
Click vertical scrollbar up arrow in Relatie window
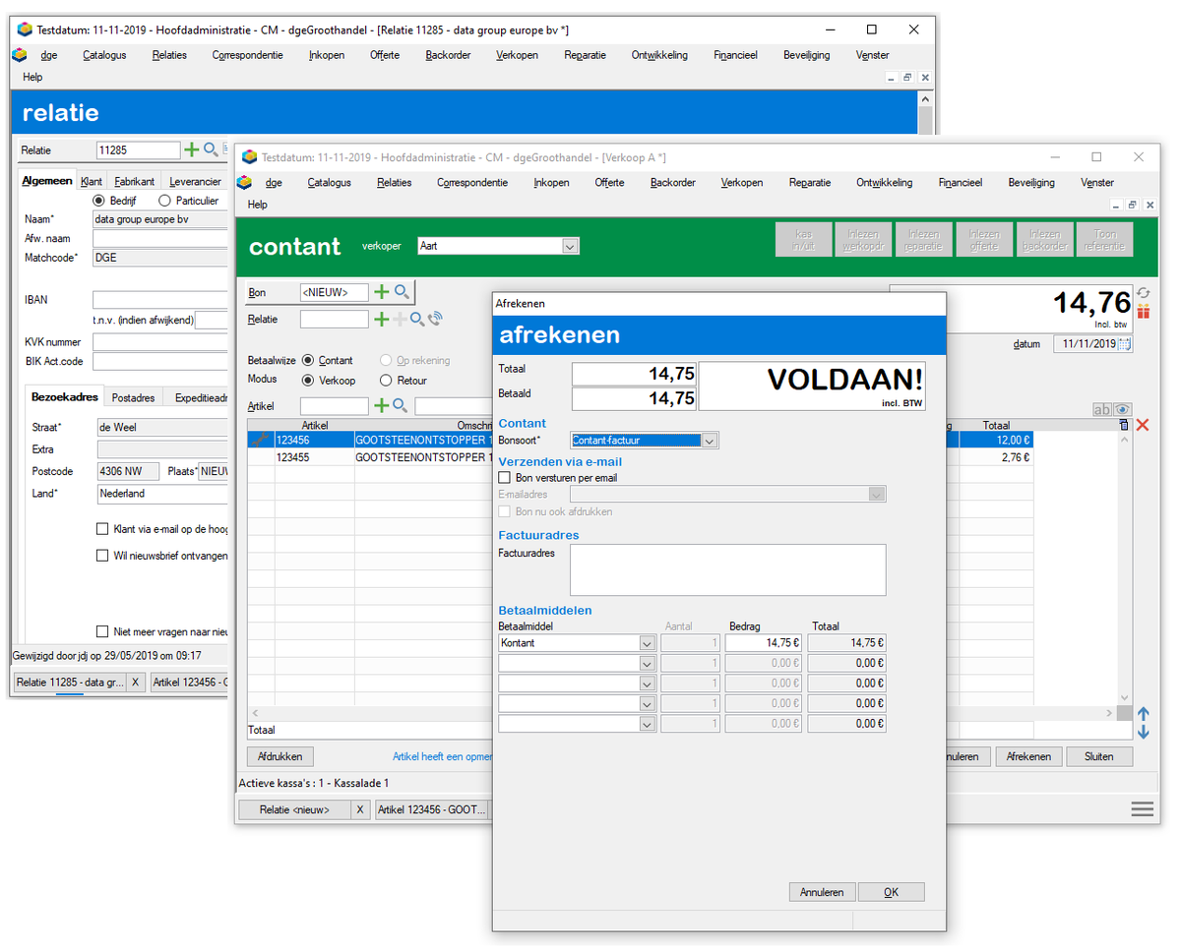[x=925, y=99]
